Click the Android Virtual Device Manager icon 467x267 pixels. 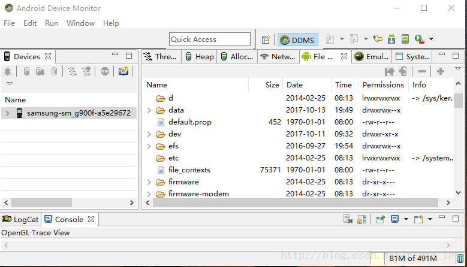[x=405, y=39]
